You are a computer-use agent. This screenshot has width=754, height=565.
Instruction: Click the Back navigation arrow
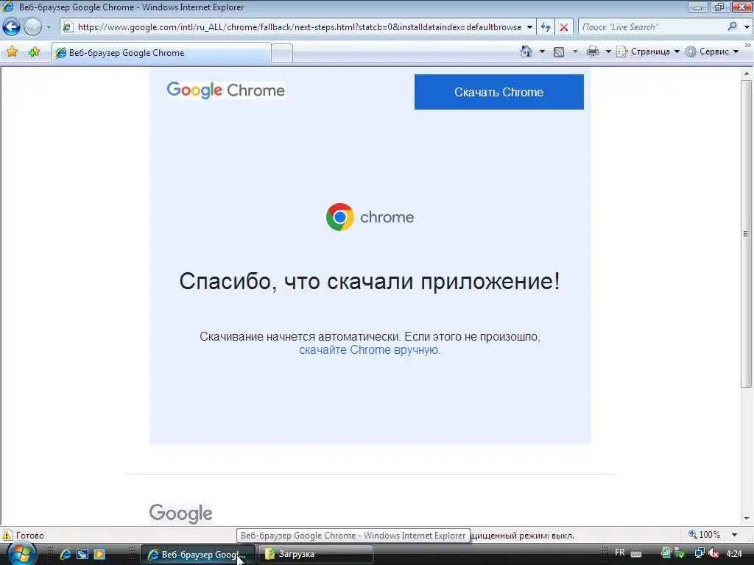pyautogui.click(x=12, y=27)
